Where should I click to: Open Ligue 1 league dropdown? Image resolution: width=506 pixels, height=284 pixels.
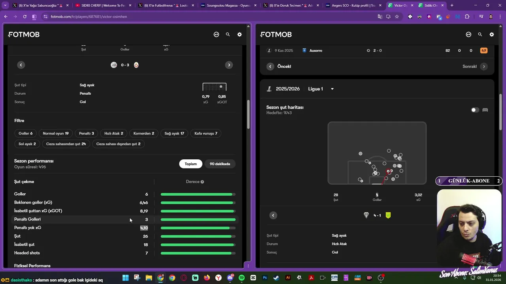pyautogui.click(x=321, y=89)
